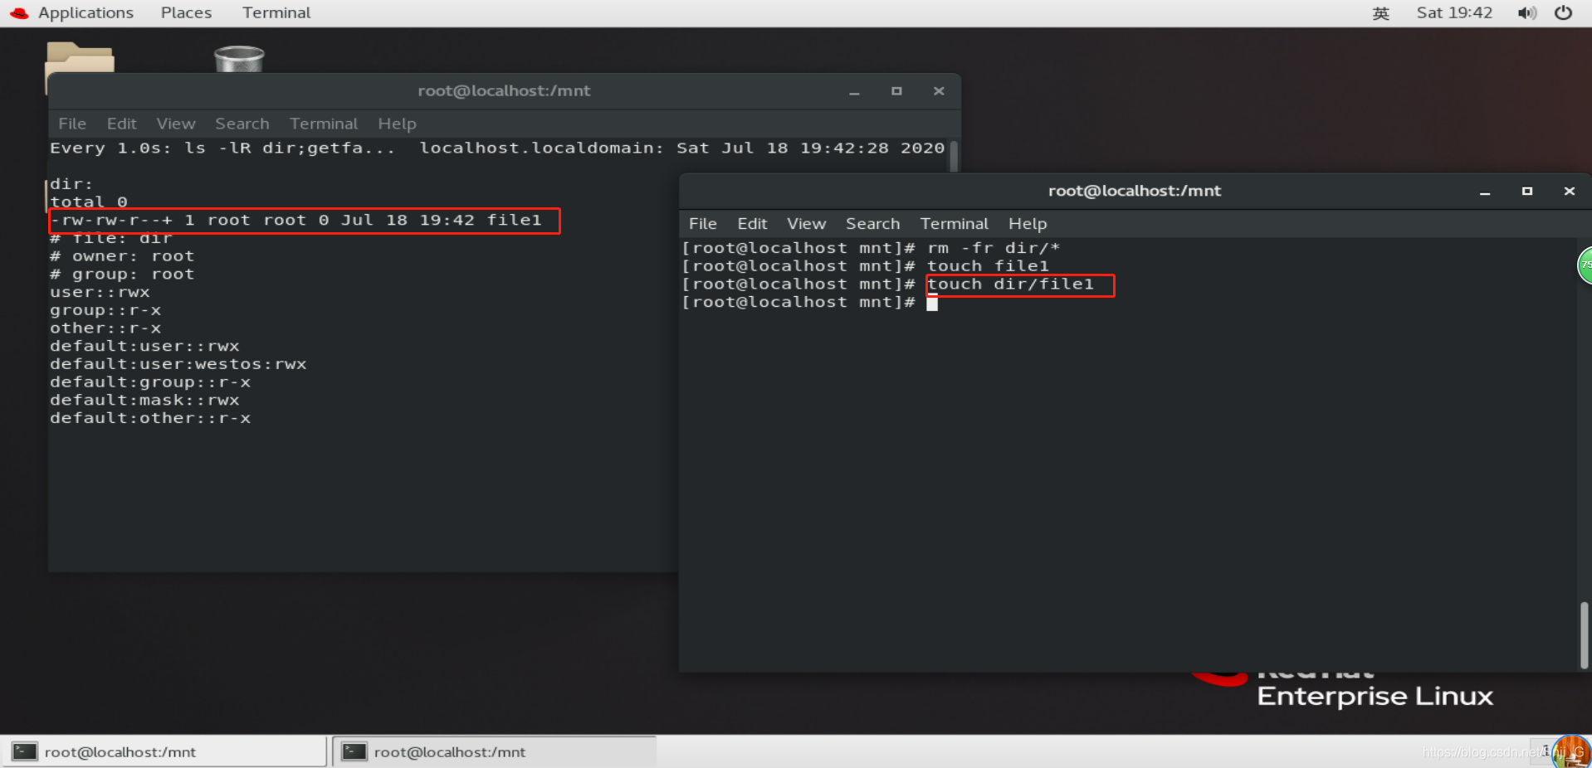Open Terminal menu in front terminal window
The height and width of the screenshot is (768, 1592).
[954, 224]
